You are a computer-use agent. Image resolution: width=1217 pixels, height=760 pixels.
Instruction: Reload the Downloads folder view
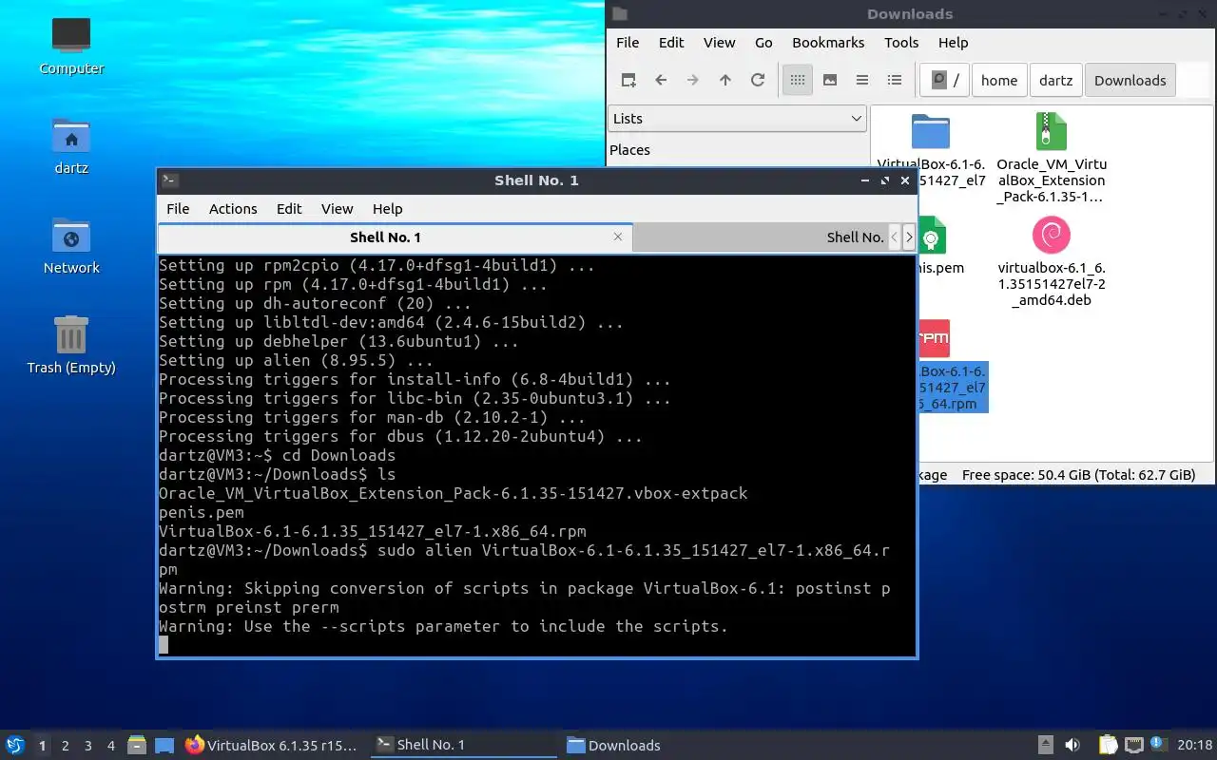[x=758, y=81]
